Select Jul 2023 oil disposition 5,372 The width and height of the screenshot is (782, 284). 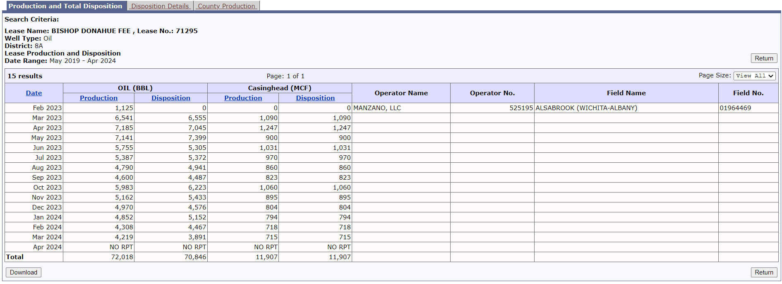click(x=171, y=158)
